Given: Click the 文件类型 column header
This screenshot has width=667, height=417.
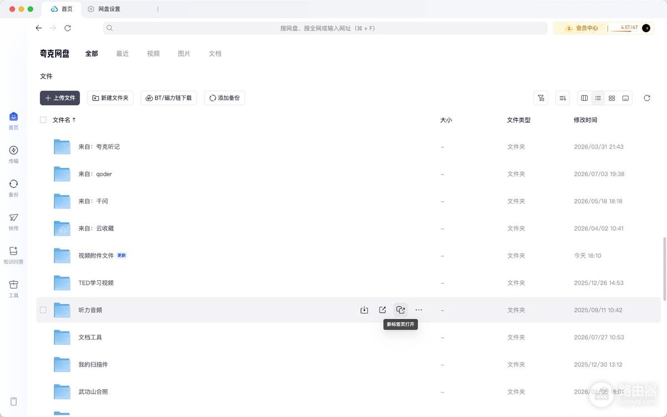Looking at the screenshot, I should 519,120.
